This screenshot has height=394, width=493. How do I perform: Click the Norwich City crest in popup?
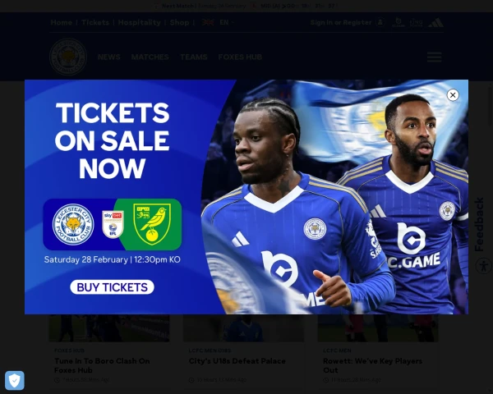[152, 224]
